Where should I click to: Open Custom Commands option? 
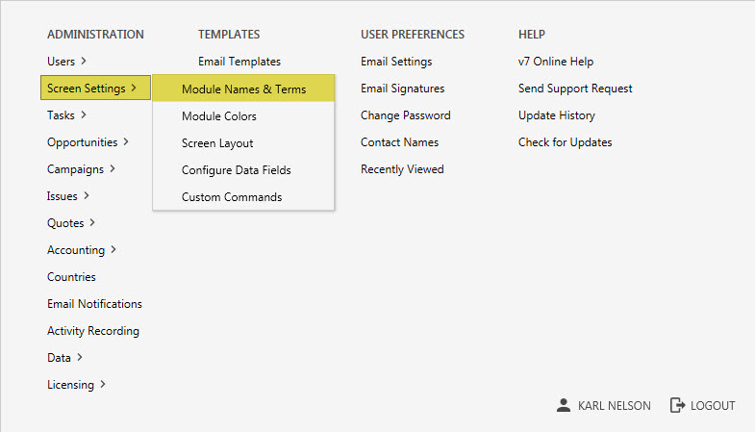232,197
